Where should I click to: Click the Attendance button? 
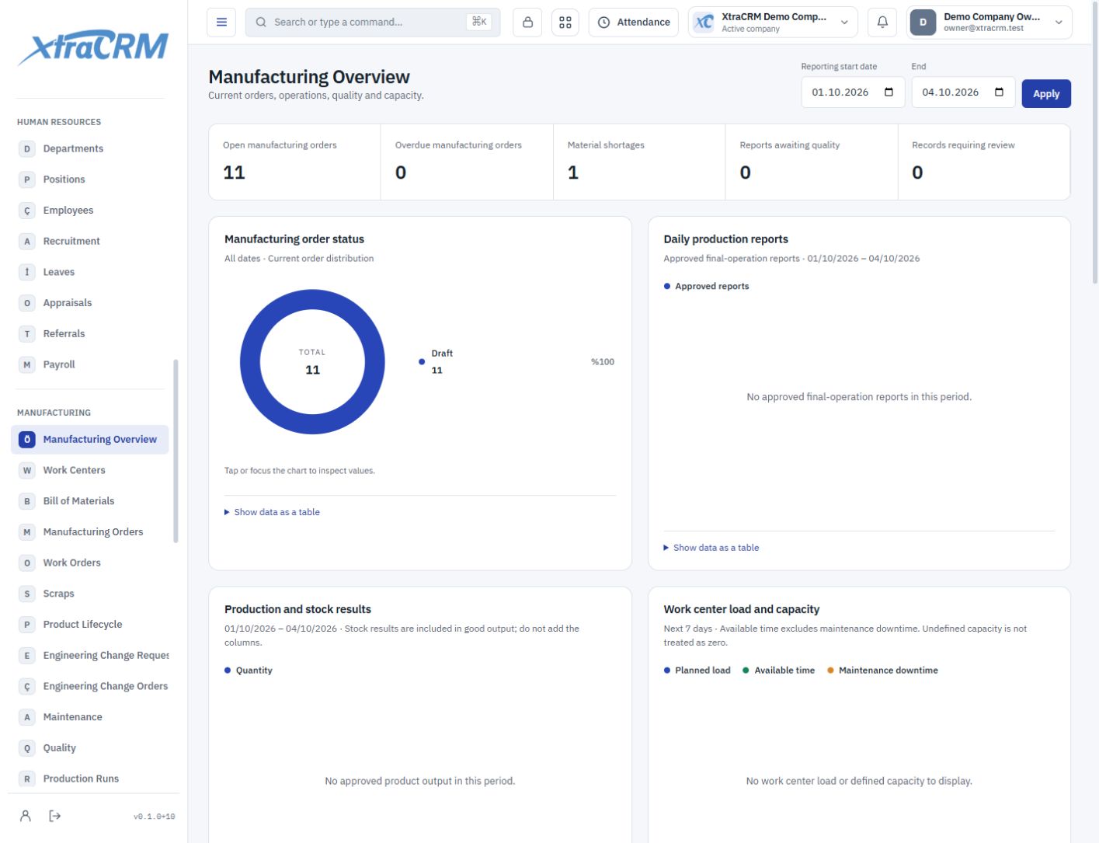(x=634, y=23)
